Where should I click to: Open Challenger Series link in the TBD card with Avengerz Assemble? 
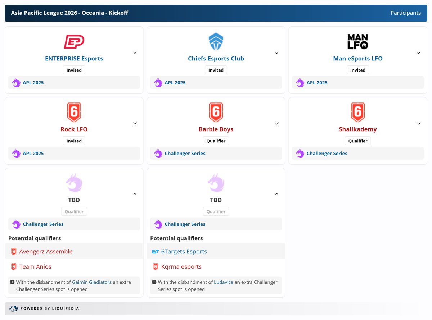coord(43,224)
